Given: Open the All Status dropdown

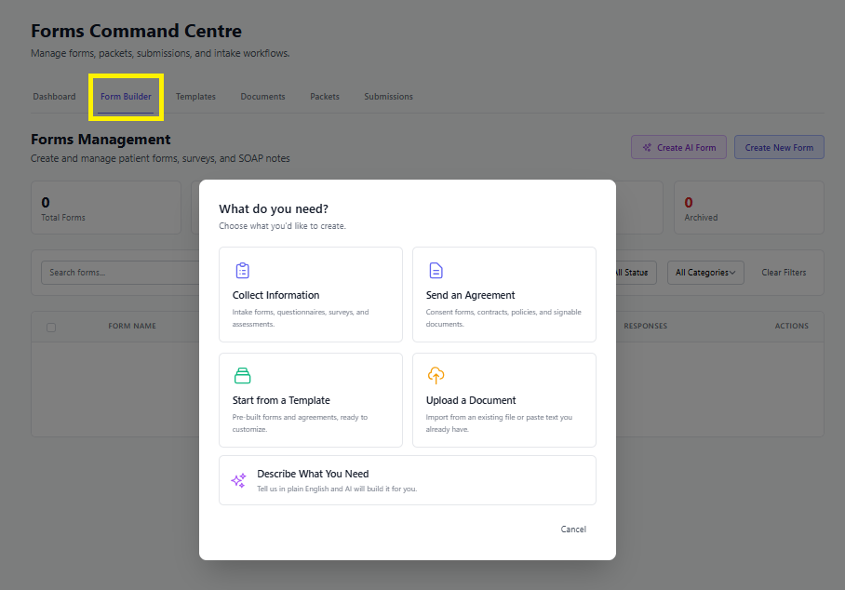Looking at the screenshot, I should pyautogui.click(x=636, y=273).
